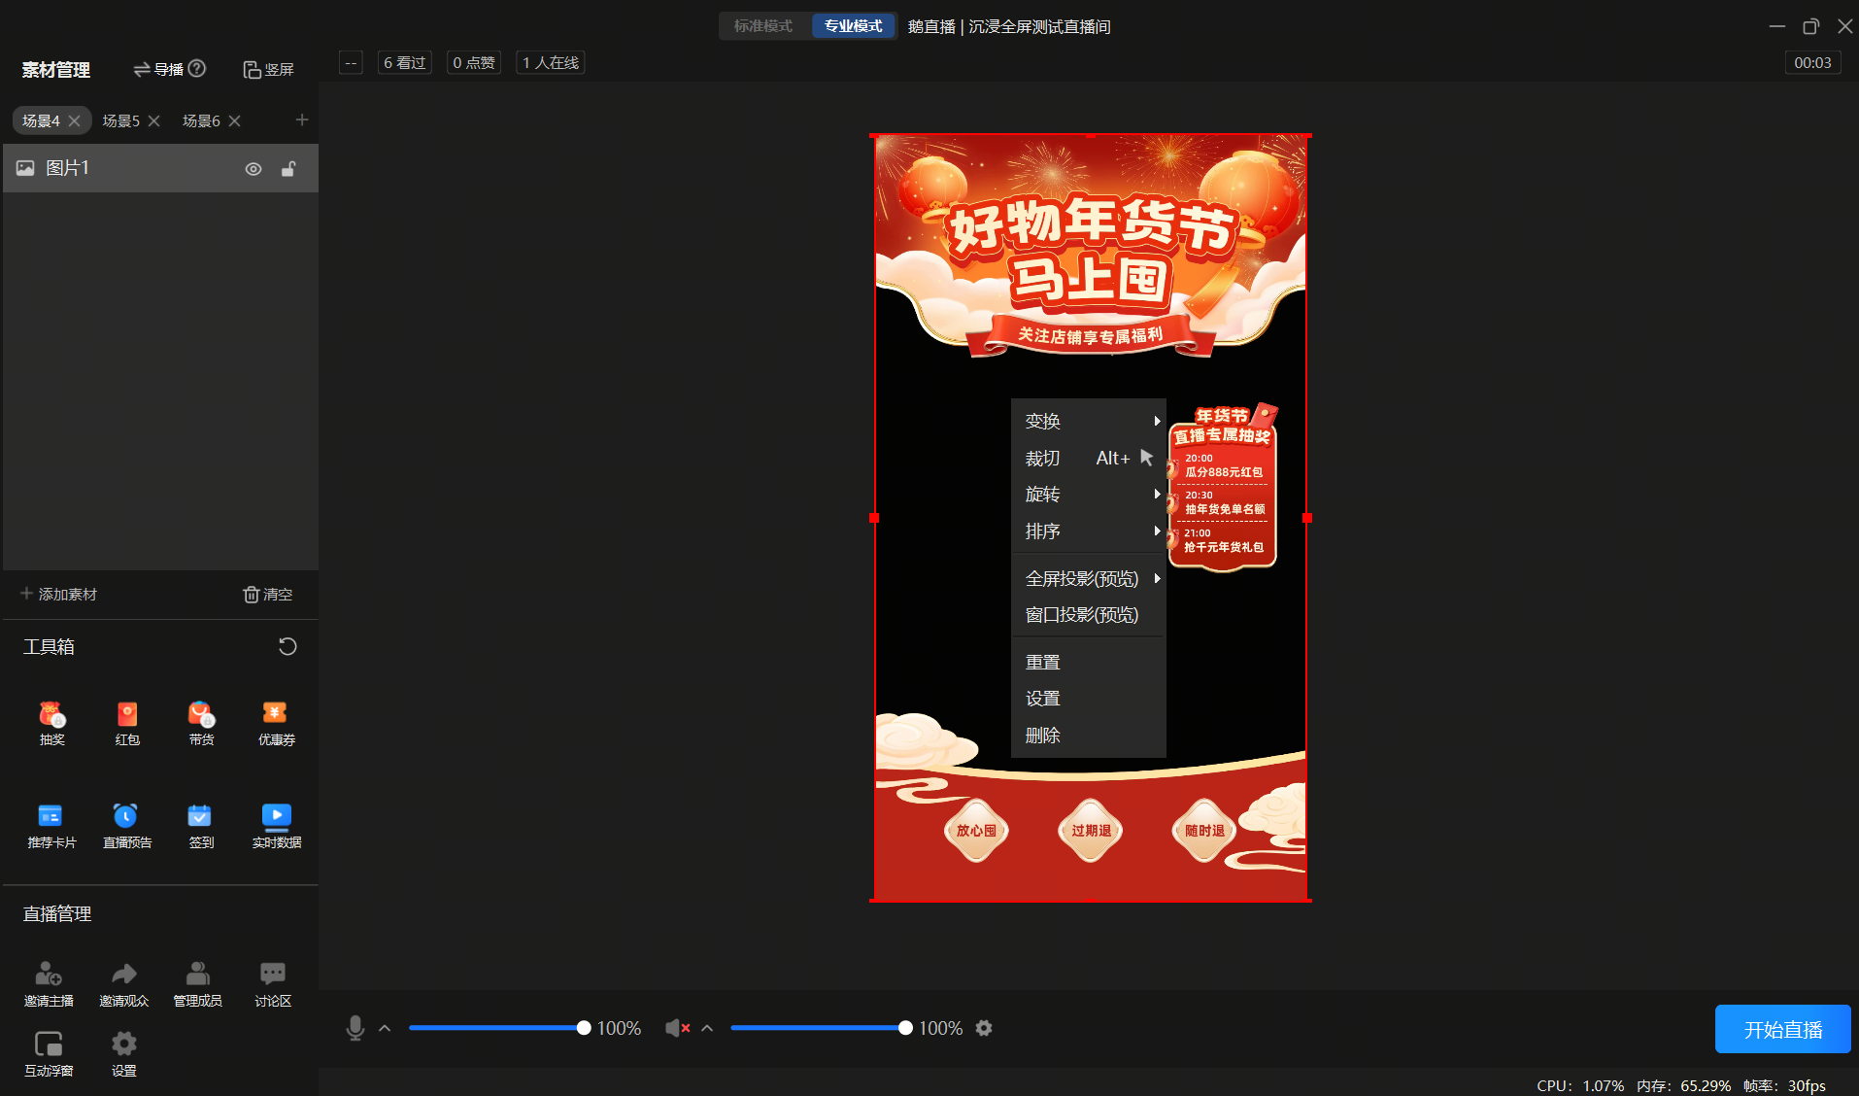
Task: Click the 导播 help question mark icon
Action: (x=197, y=69)
